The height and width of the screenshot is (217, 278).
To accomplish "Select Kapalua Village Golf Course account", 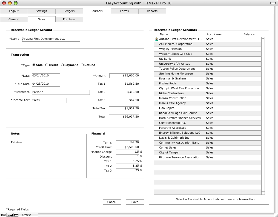I will (208, 113).
